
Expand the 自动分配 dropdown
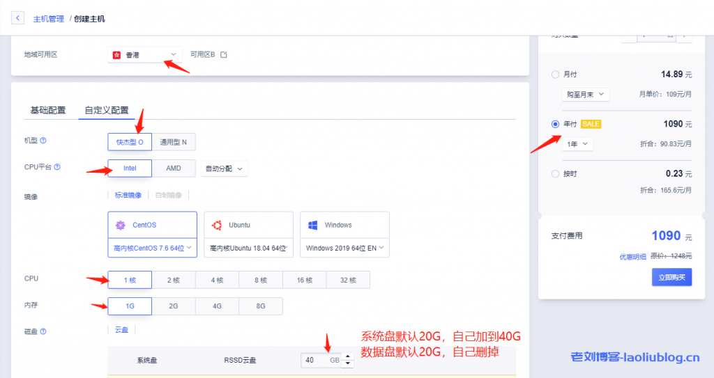click(224, 168)
